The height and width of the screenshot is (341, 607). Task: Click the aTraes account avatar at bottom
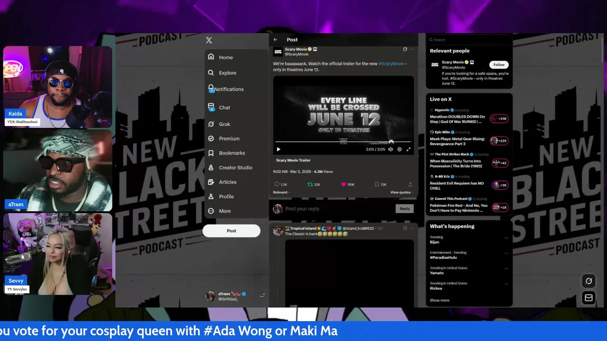click(x=210, y=296)
